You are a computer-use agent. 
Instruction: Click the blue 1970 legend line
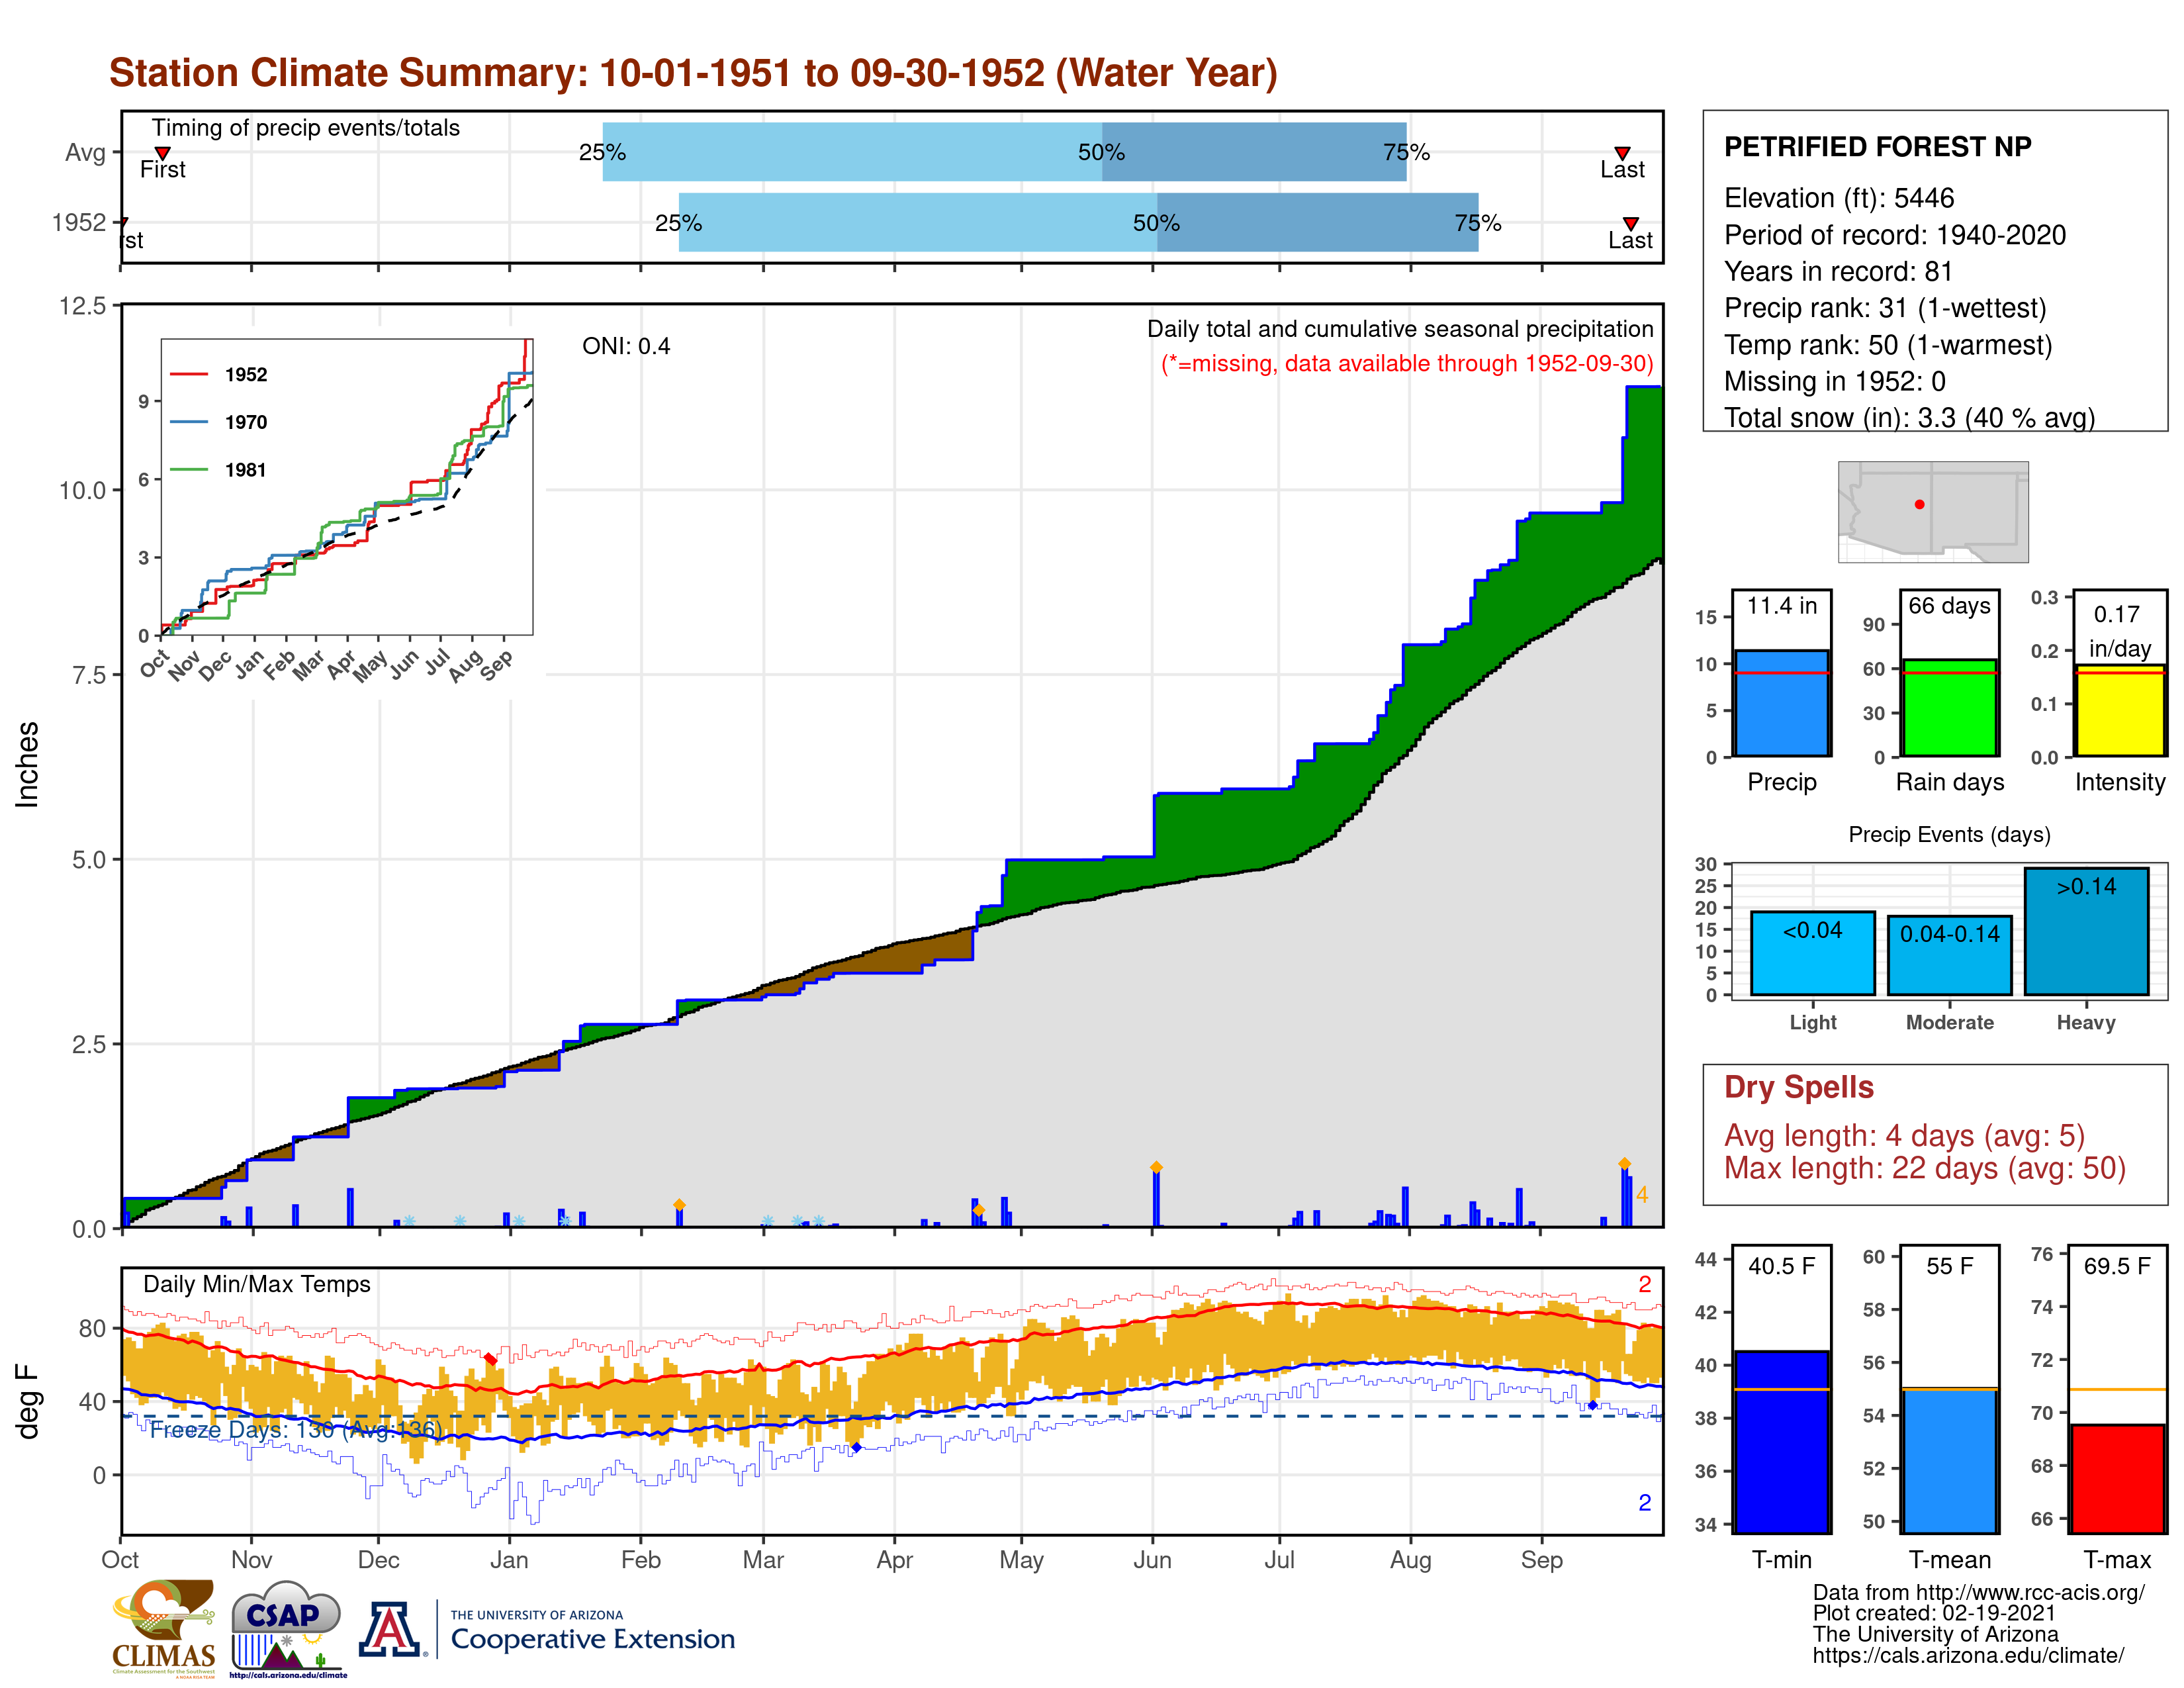pyautogui.click(x=189, y=422)
